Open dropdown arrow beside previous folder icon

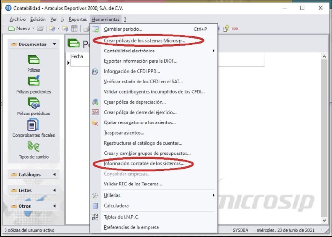click(x=58, y=28)
